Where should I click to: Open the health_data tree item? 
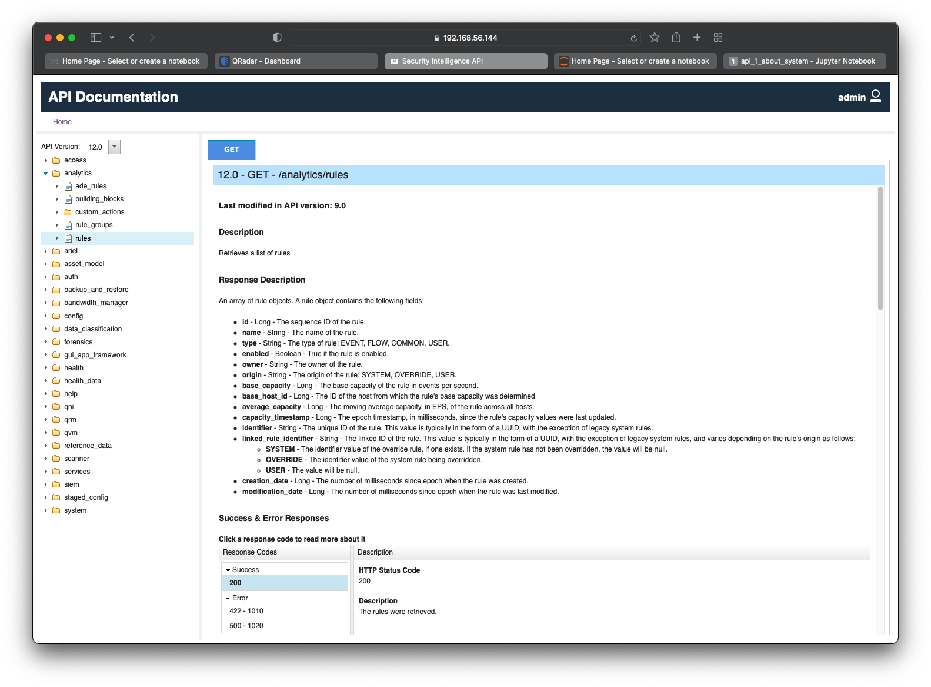pos(82,381)
